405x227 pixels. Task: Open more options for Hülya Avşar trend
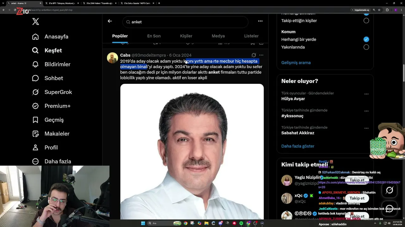(x=366, y=94)
